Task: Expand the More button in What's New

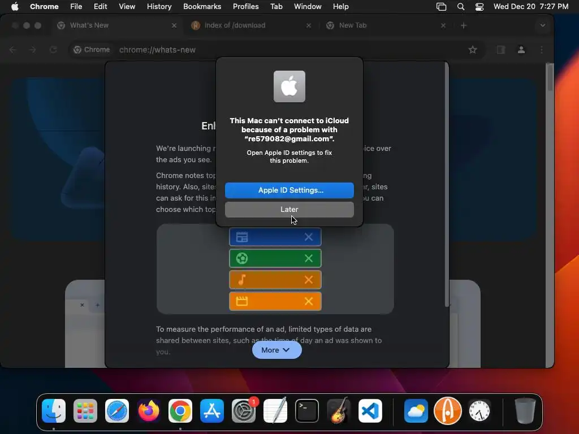Action: coord(276,350)
